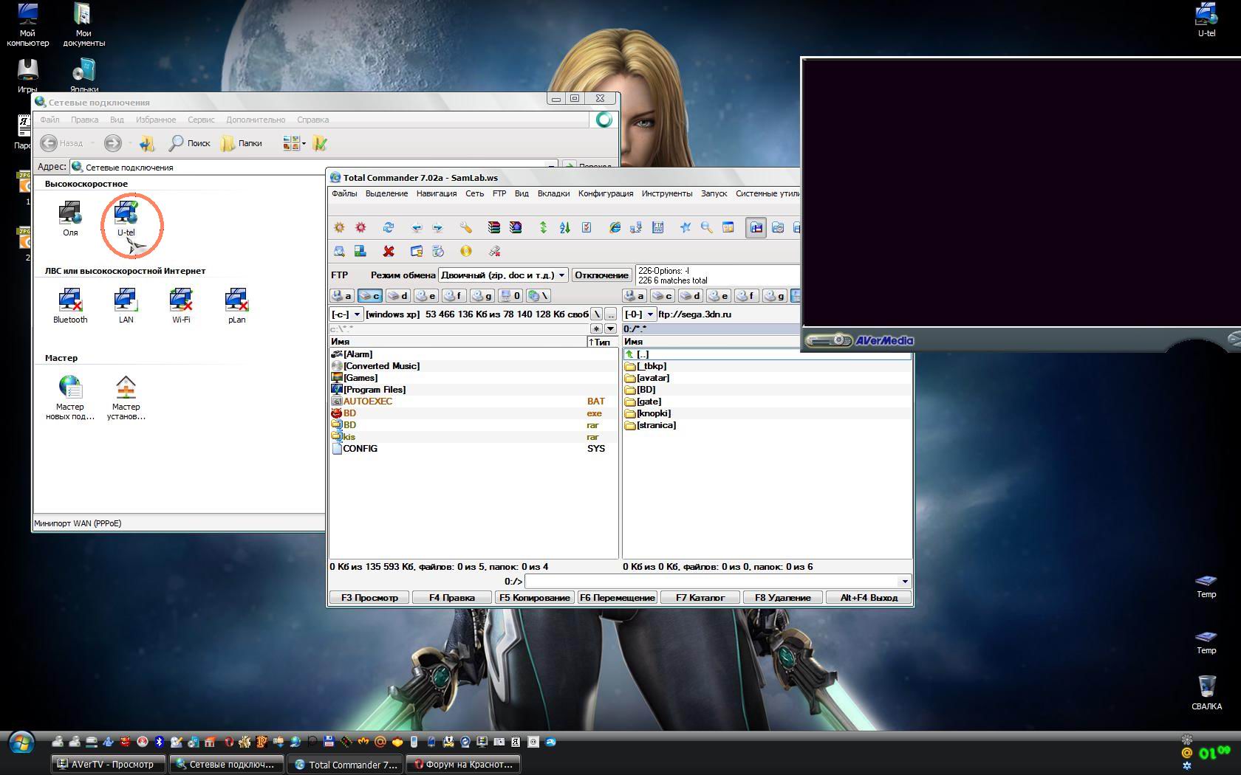Select the Оля connection icon
Viewport: 1241px width, 775px height.
(x=70, y=219)
